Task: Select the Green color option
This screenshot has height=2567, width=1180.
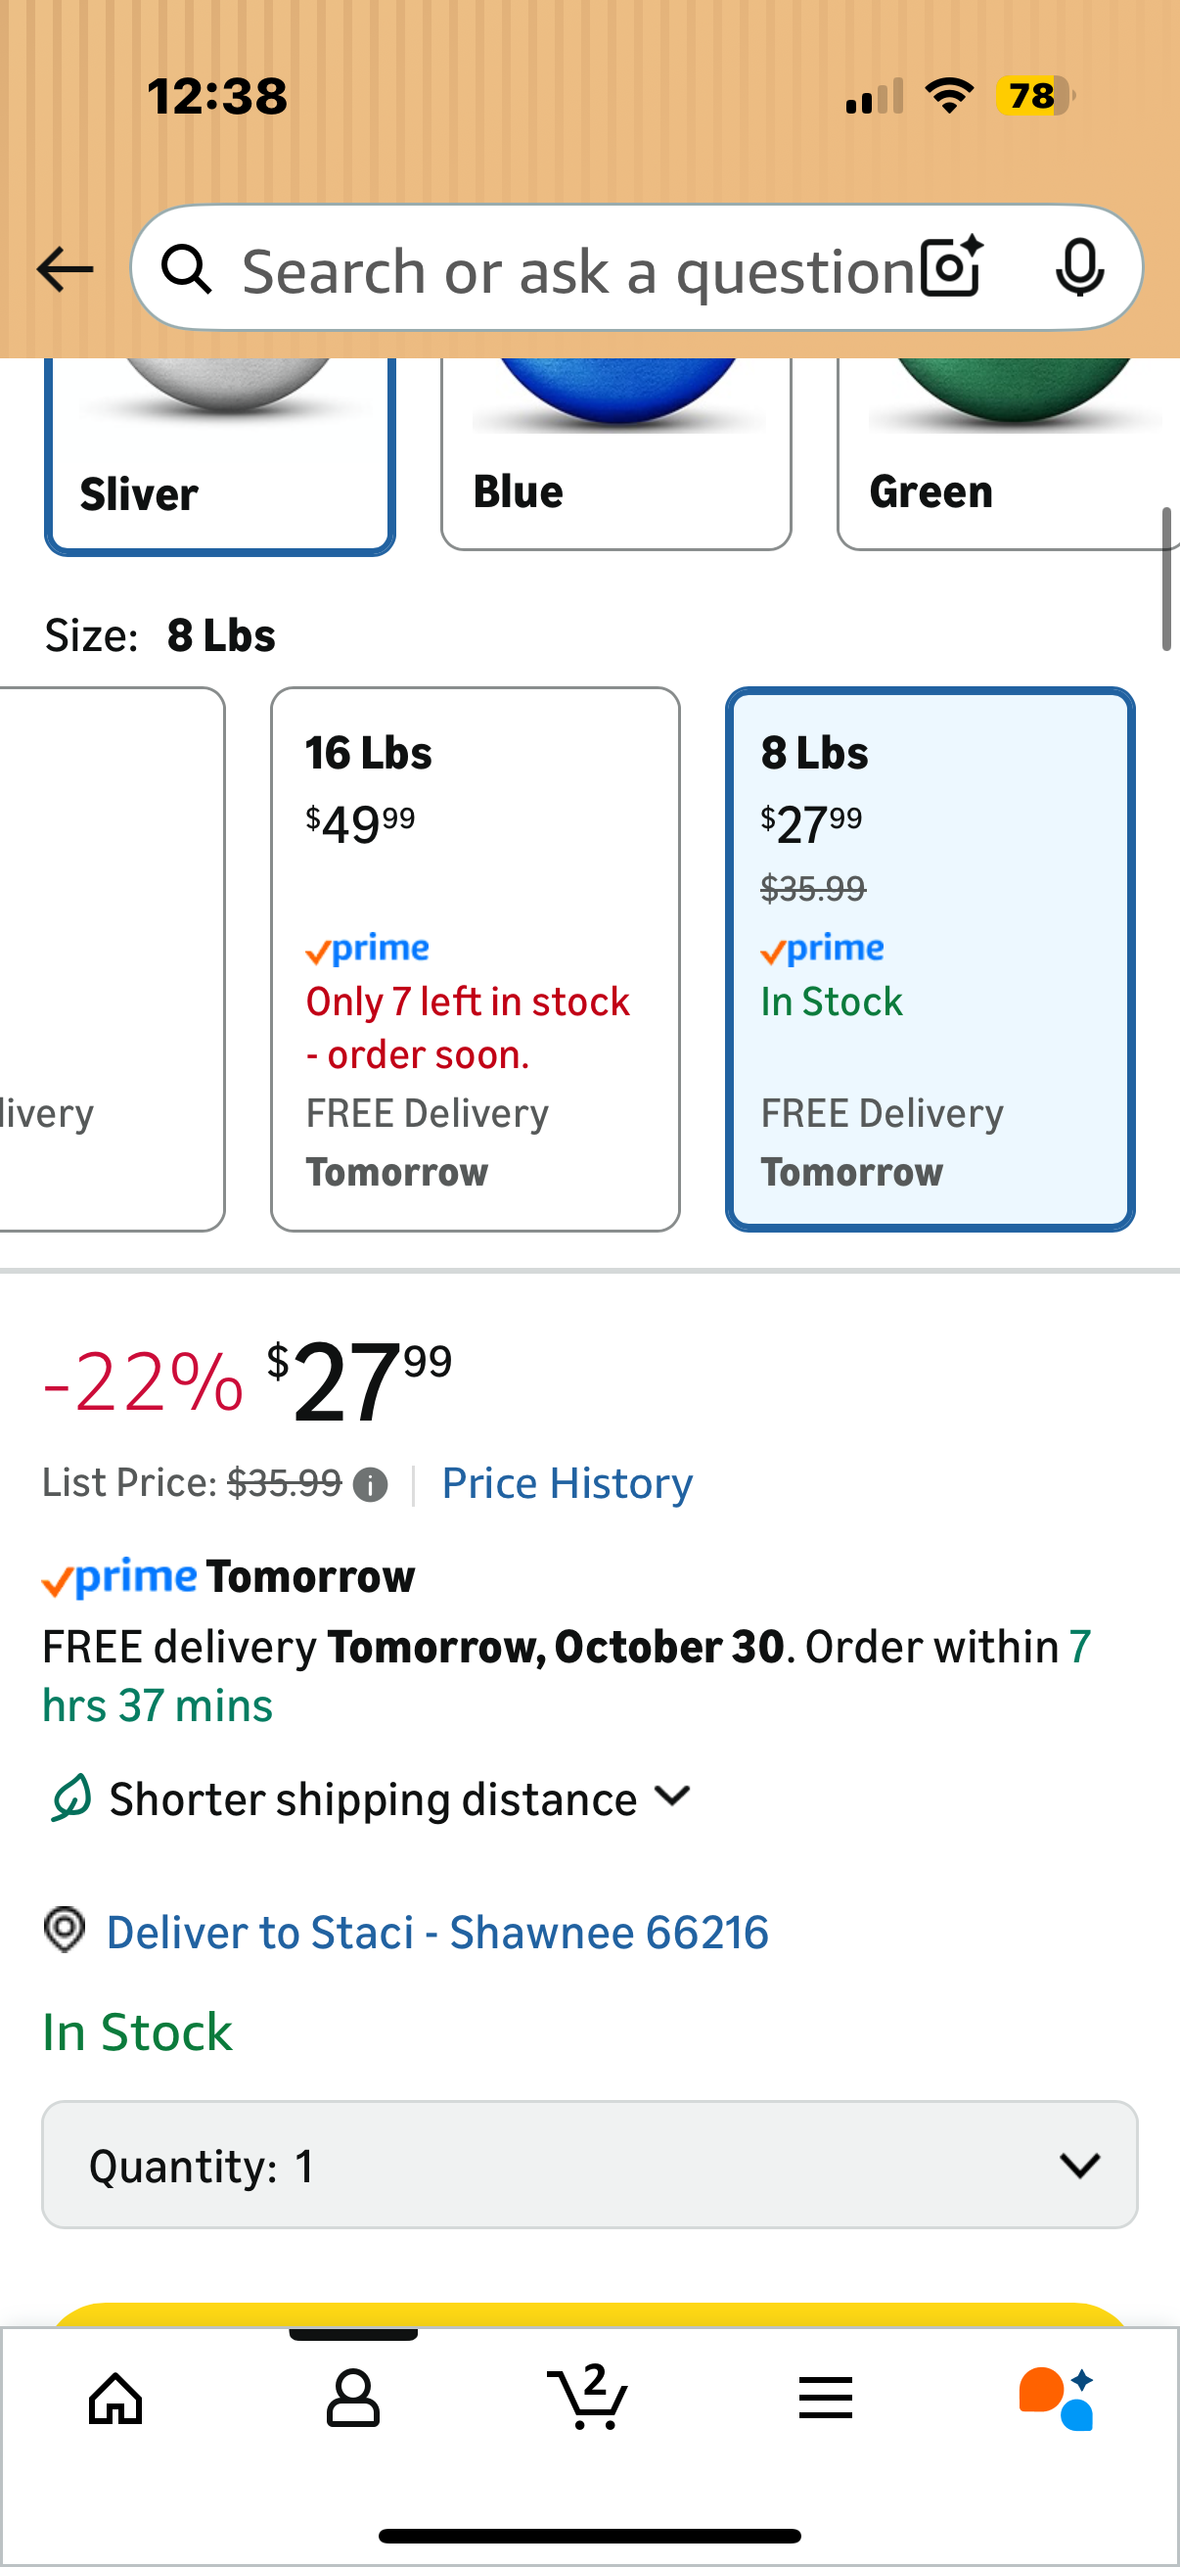Action: click(x=1008, y=458)
